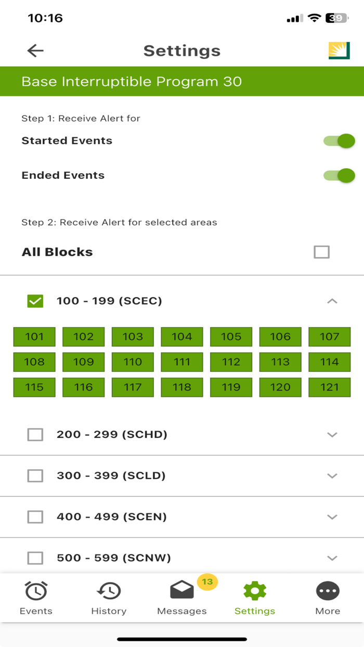Open Messages inbox with 13 unread
This screenshot has height=647, width=364.
(181, 591)
